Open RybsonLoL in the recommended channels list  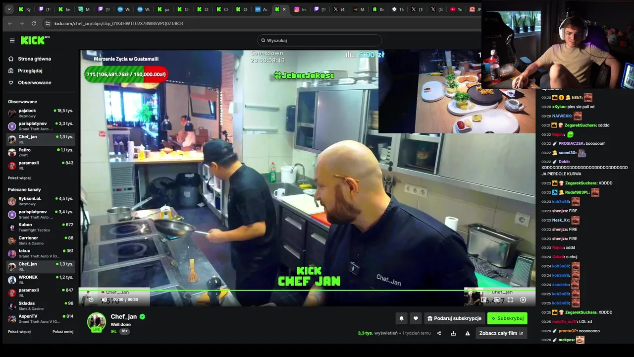[x=41, y=201]
